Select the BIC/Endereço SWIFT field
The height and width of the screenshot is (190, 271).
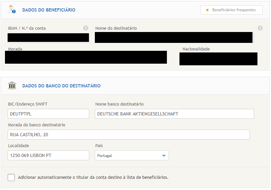pos(48,113)
